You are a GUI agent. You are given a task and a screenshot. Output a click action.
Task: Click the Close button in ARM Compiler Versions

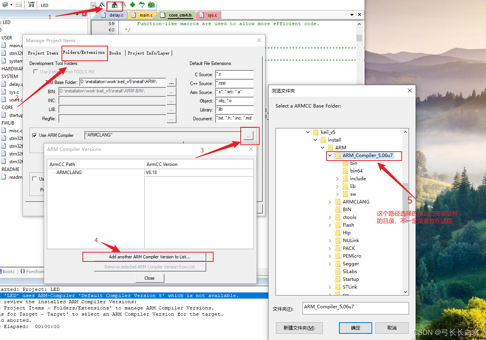click(x=149, y=278)
